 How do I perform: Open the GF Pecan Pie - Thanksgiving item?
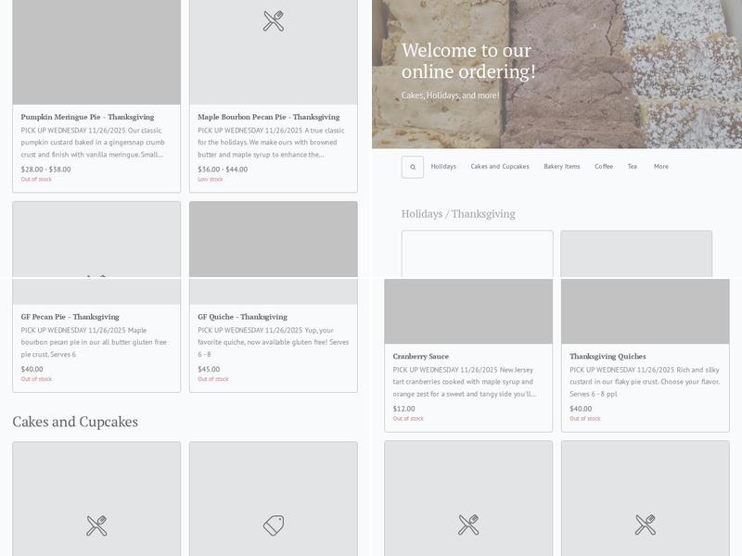[70, 317]
